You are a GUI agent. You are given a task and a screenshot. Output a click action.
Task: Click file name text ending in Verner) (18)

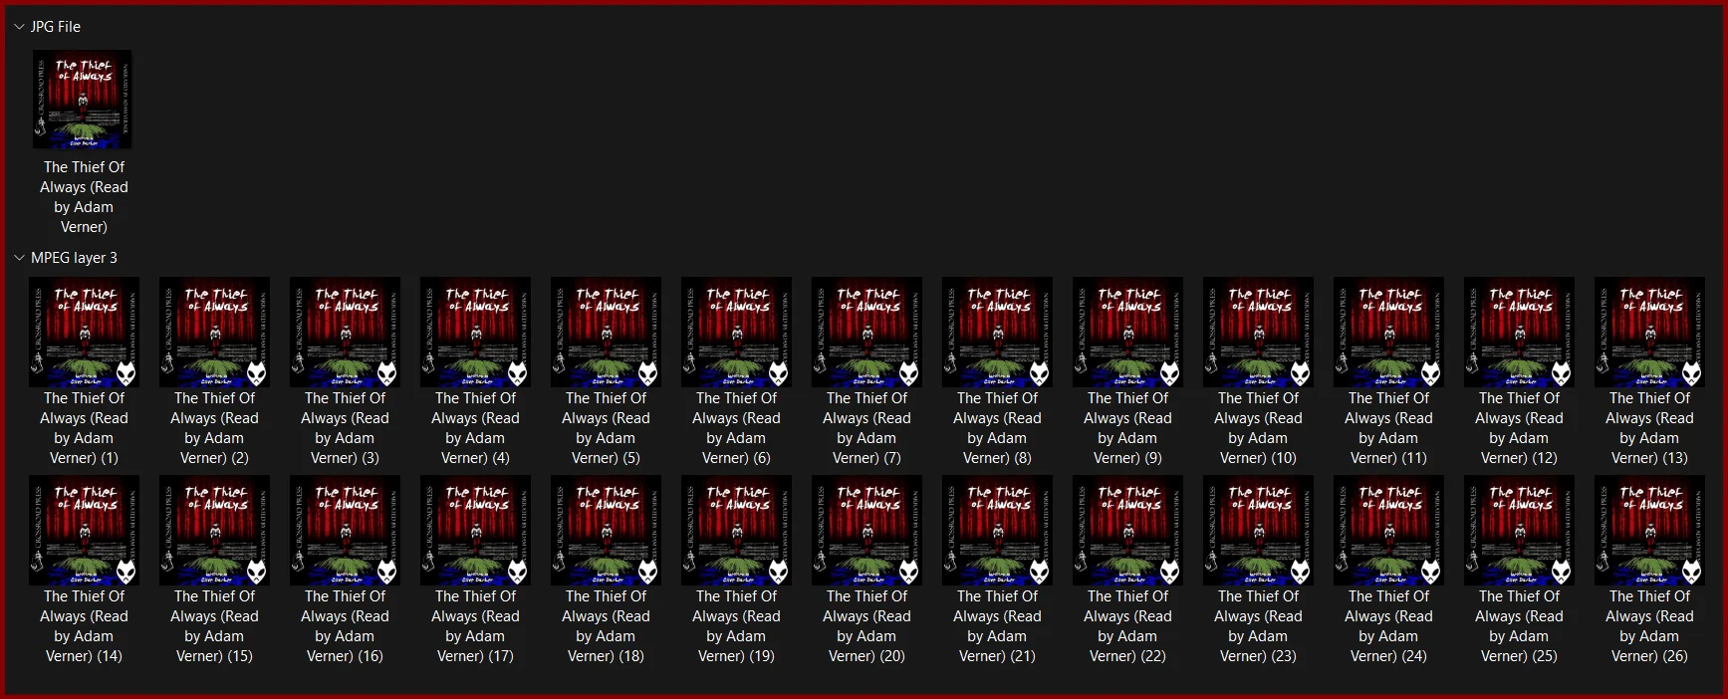[x=606, y=626]
